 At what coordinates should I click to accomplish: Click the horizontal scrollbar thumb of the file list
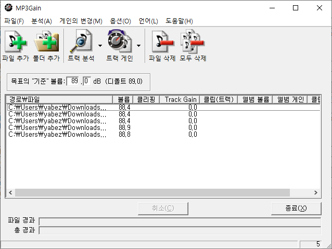coord(152,192)
